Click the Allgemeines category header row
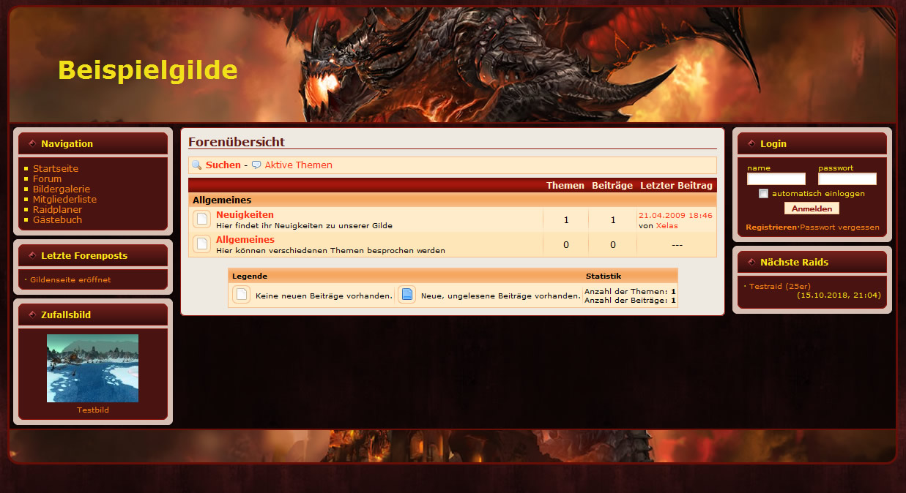Screen dimensions: 906x493 (453, 200)
